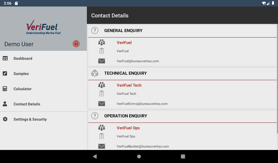
Task: Select Contact Details in the sidebar
Action: 43,104
